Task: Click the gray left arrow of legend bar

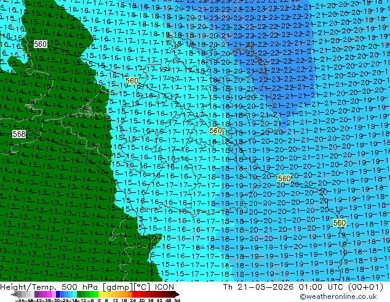Action: click(14, 295)
